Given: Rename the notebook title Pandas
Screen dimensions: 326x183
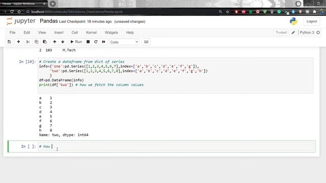Looking at the screenshot, I should [x=49, y=21].
